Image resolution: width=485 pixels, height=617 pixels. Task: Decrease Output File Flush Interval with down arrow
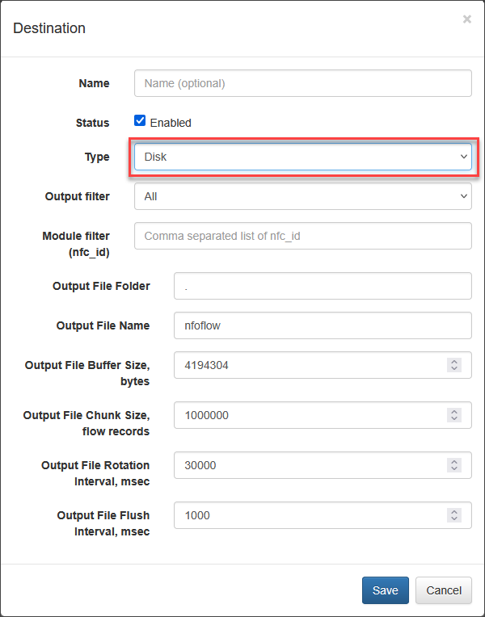[x=453, y=518]
